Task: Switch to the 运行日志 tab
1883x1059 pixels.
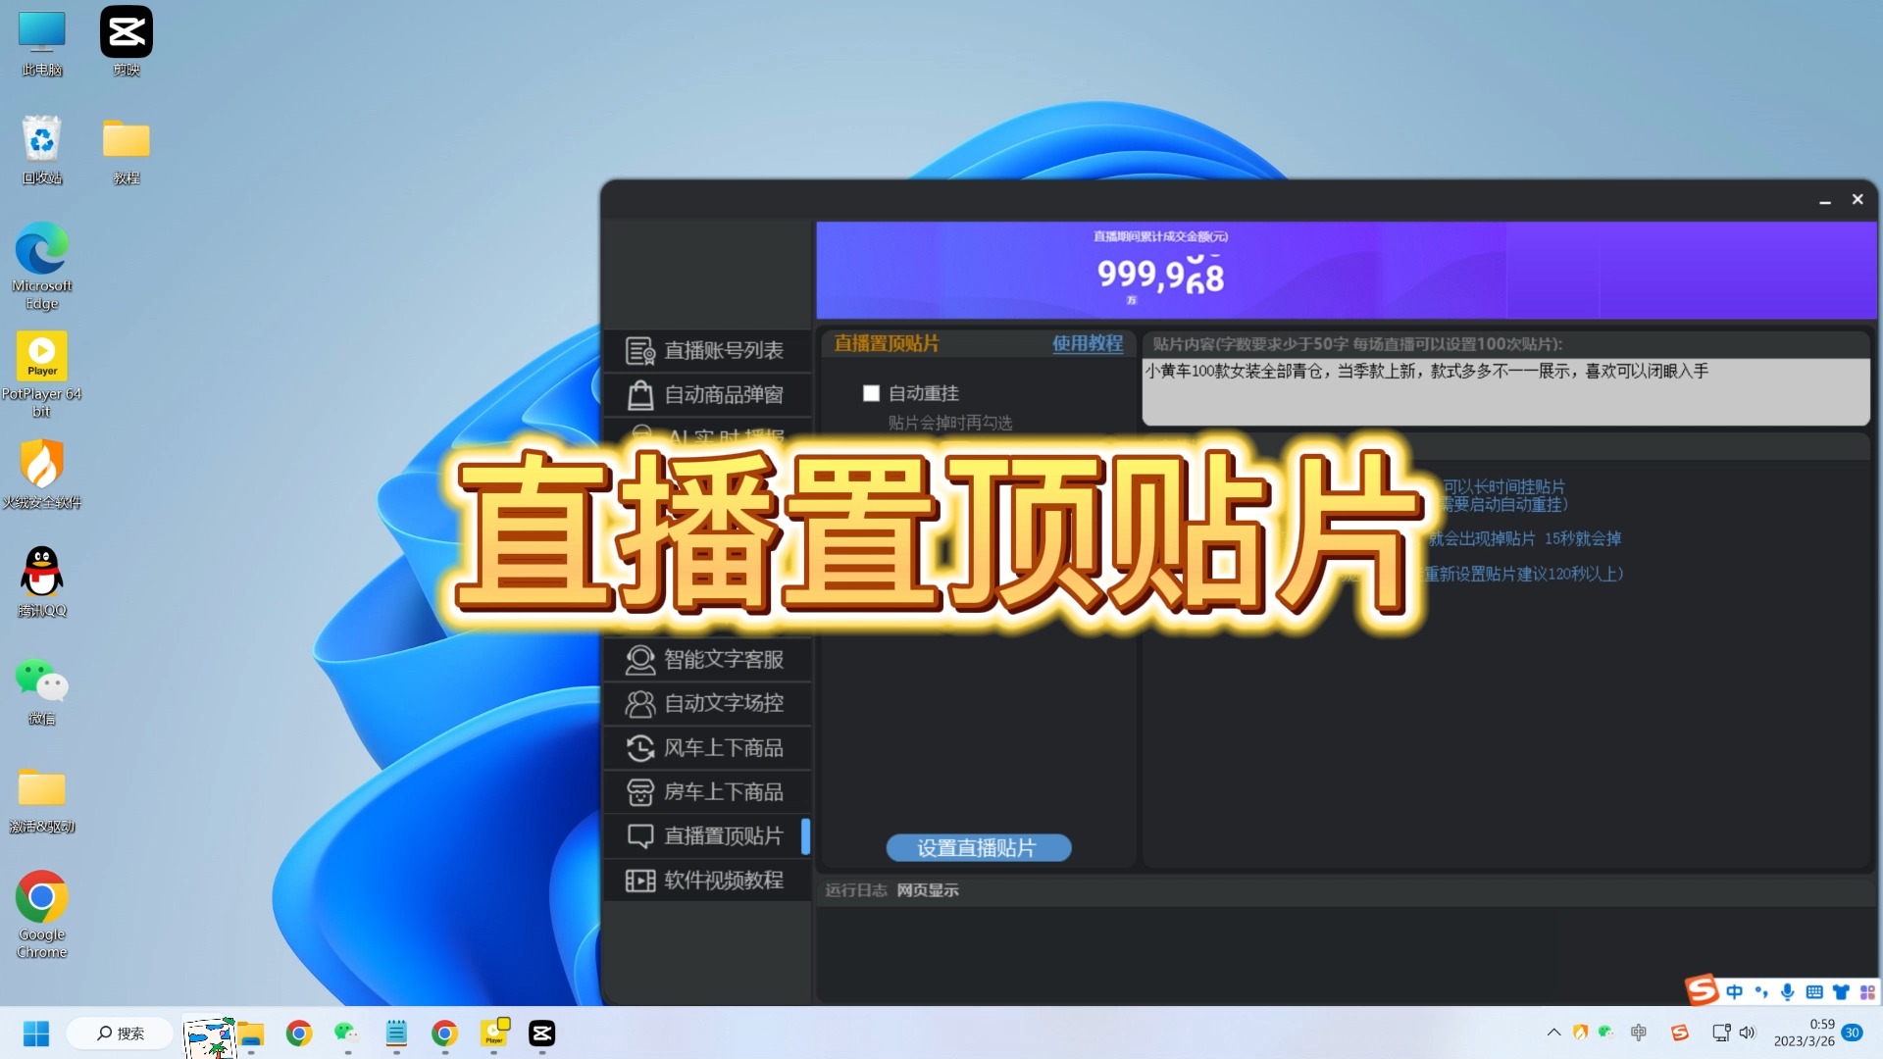Action: coord(855,890)
